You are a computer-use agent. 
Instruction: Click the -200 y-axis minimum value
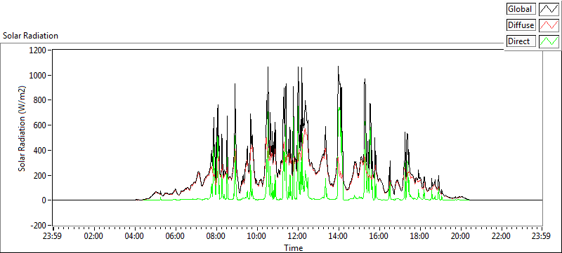[x=39, y=226]
